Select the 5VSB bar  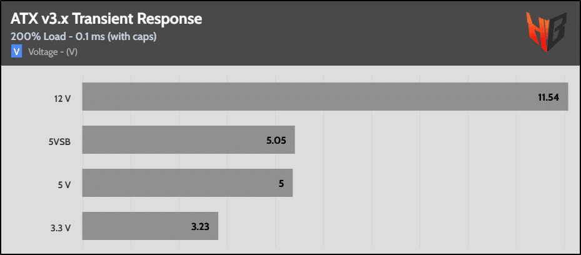(188, 139)
